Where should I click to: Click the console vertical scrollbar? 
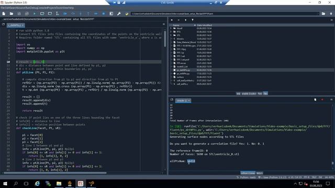(x=332, y=163)
